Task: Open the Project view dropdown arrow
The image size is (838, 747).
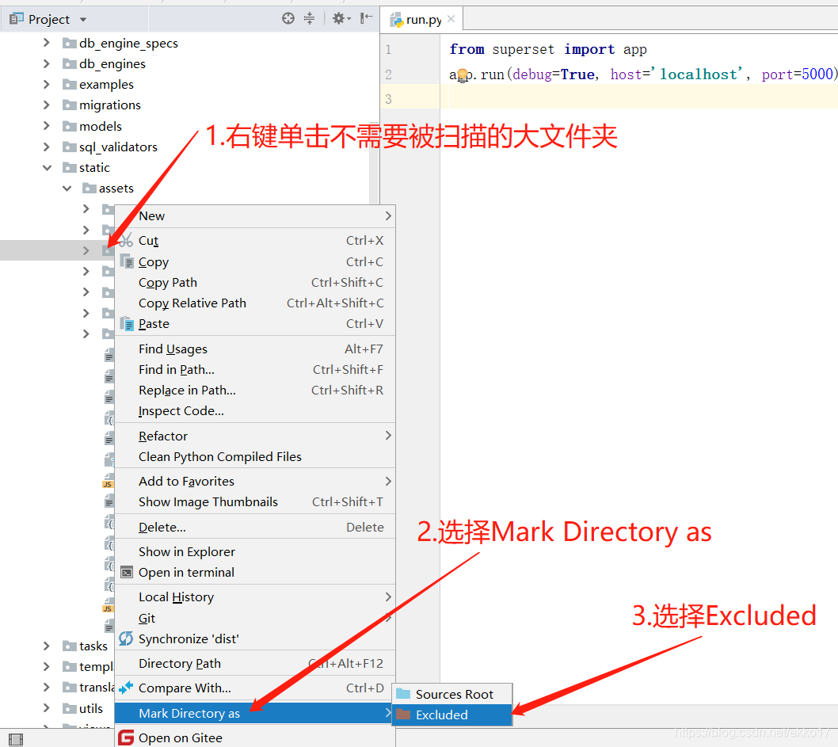Action: pyautogui.click(x=83, y=20)
